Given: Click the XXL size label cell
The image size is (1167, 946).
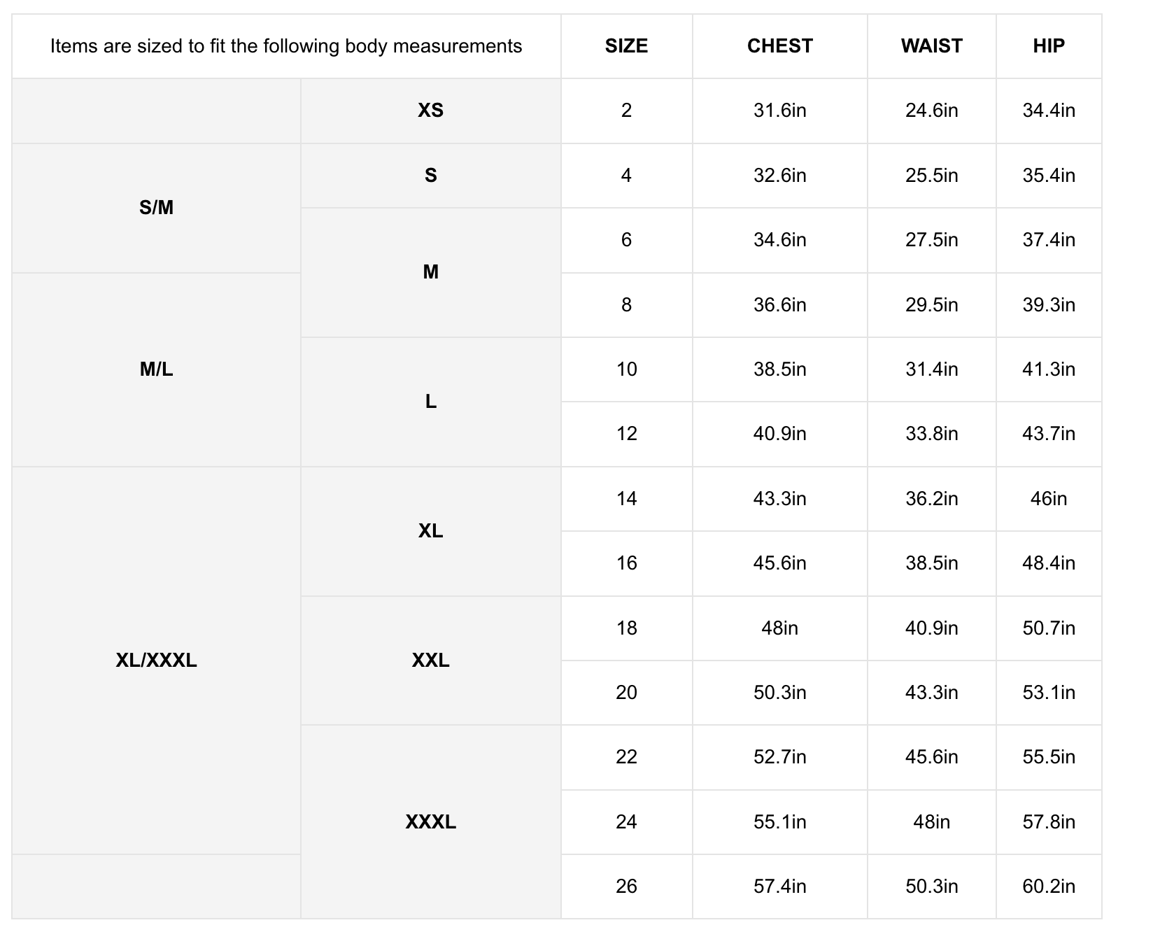Looking at the screenshot, I should pos(430,660).
